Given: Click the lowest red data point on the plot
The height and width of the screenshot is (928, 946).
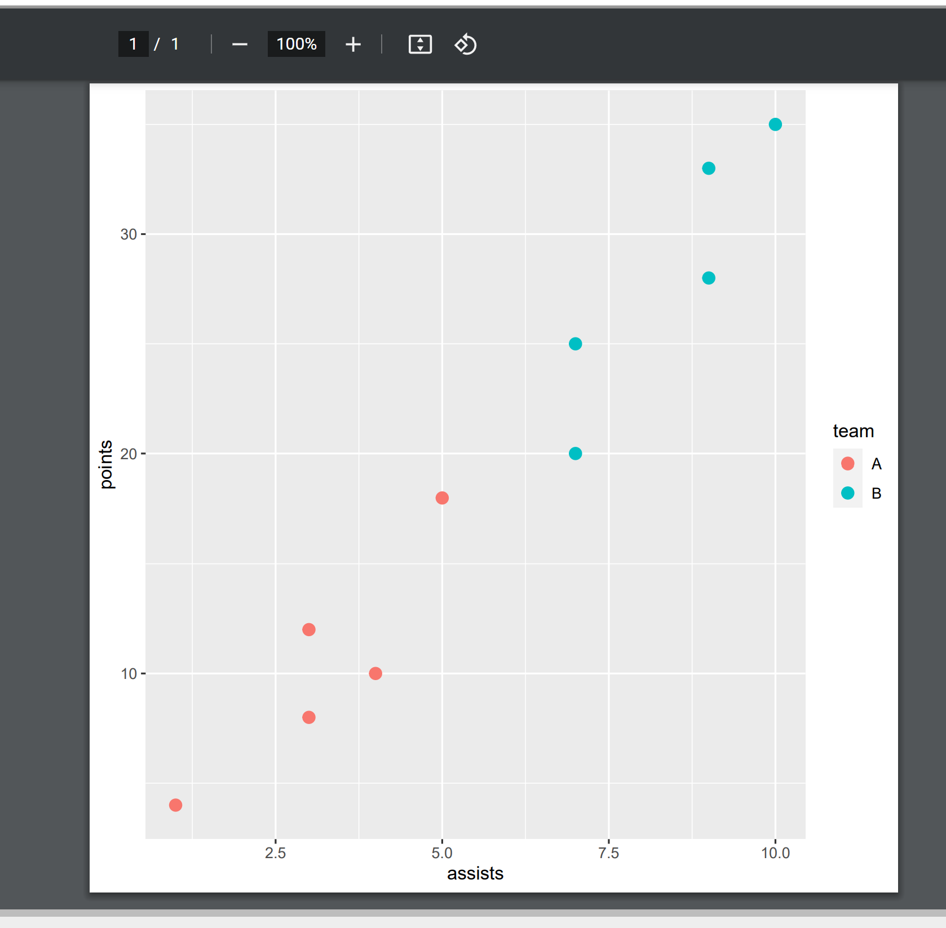Looking at the screenshot, I should click(175, 805).
